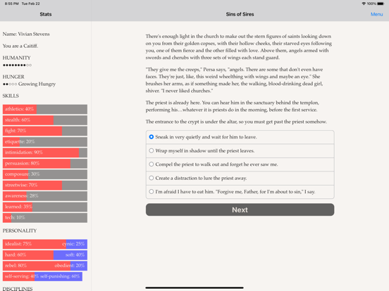Click the battery status icon

(381, 4)
